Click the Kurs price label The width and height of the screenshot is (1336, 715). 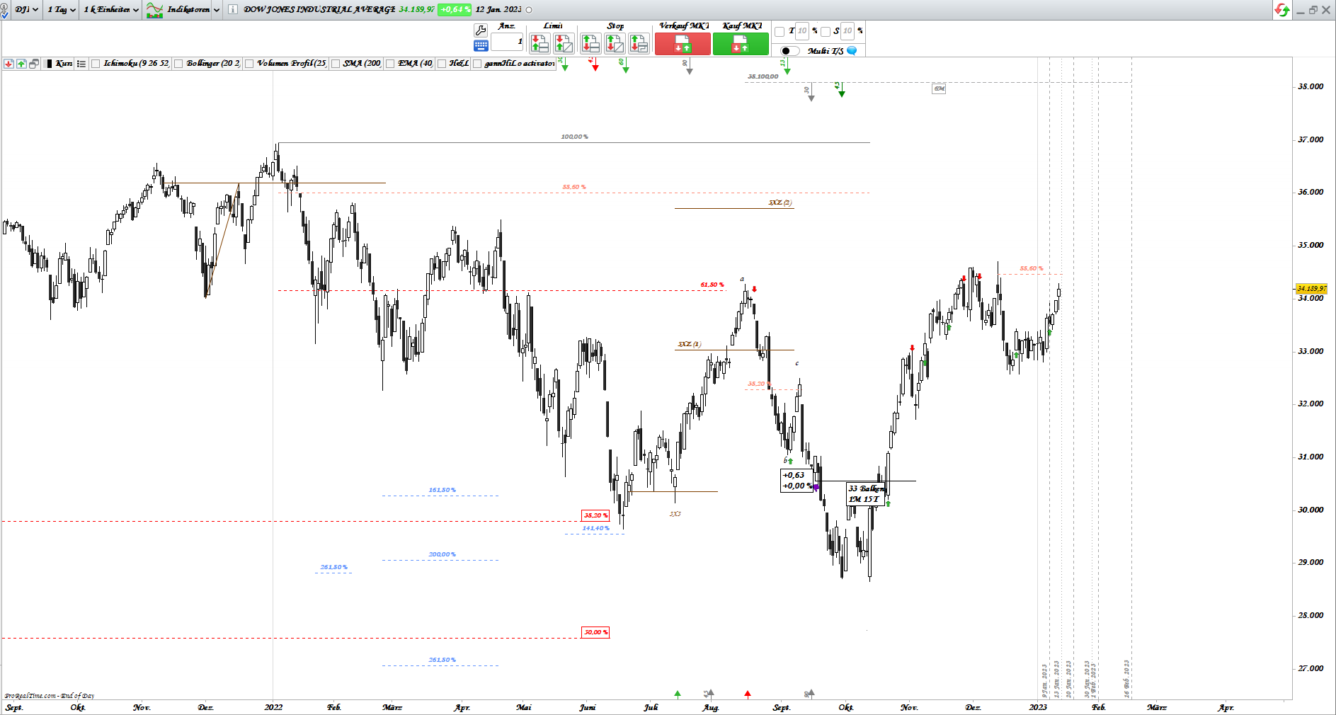64,64
